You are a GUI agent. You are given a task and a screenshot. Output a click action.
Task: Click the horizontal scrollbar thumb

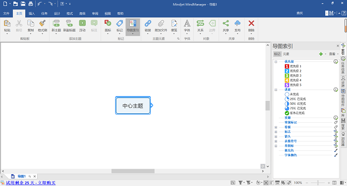pyautogui.click(x=133, y=171)
